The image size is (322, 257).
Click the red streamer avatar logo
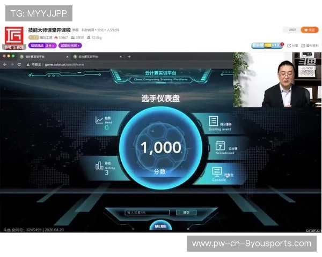coord(14,36)
